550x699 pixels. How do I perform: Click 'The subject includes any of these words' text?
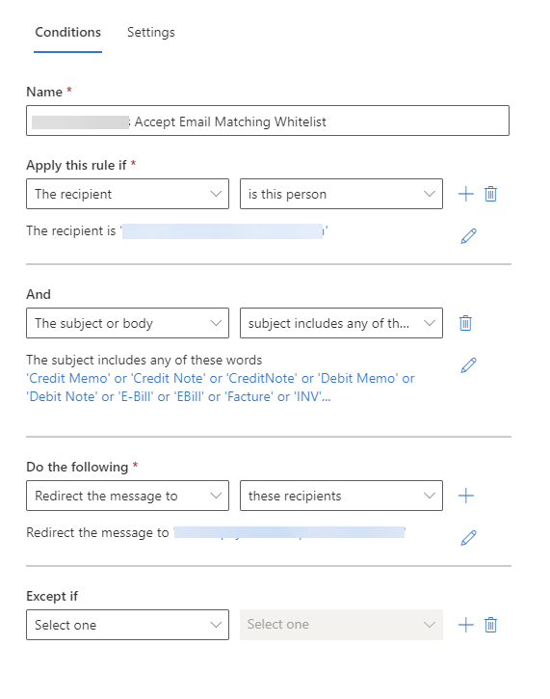point(144,360)
